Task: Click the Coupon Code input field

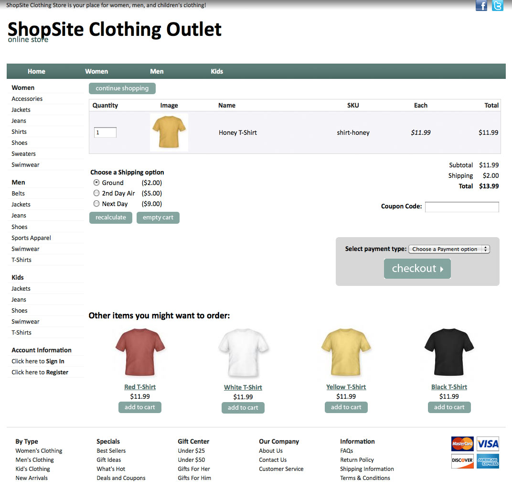Action: tap(462, 207)
